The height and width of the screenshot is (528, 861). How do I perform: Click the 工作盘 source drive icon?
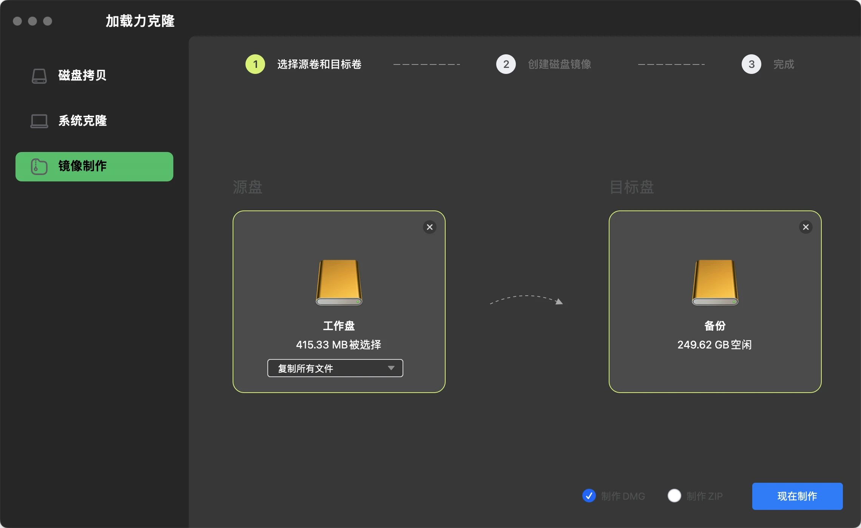click(x=339, y=282)
